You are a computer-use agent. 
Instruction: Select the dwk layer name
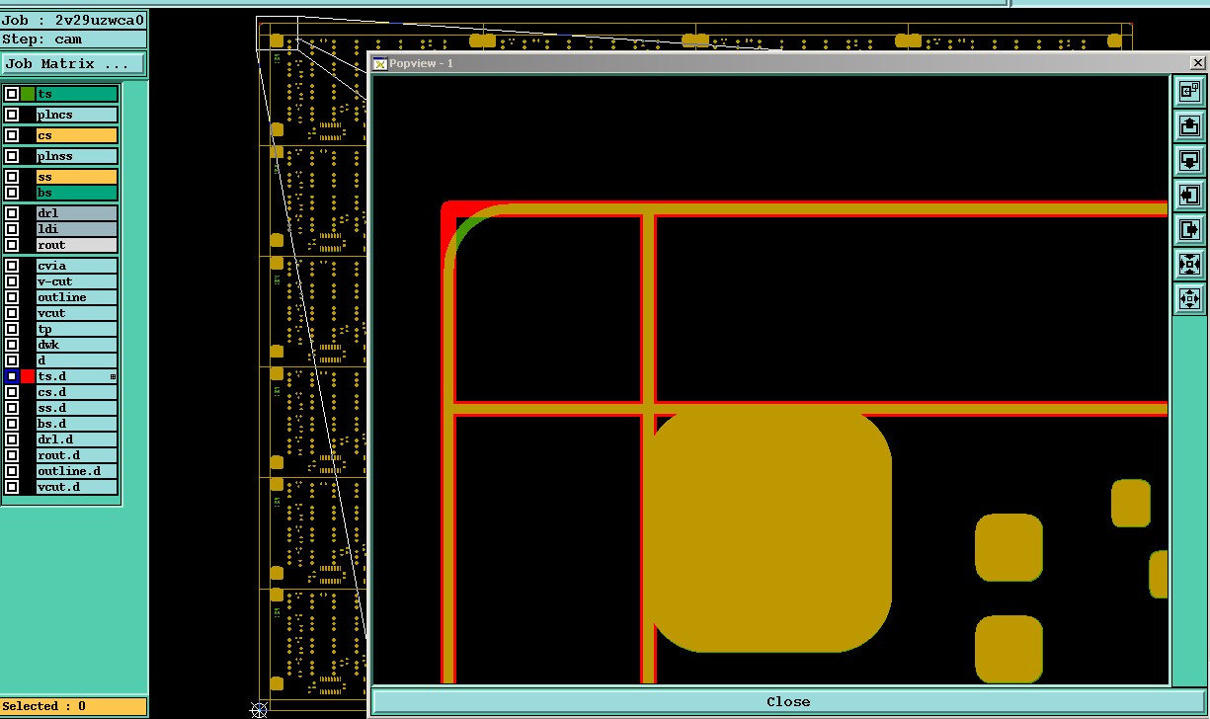[77, 345]
